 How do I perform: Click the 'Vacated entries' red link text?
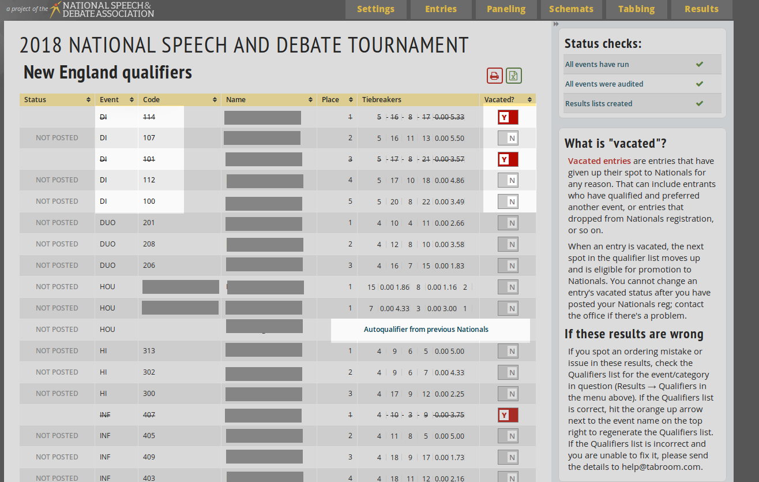(x=599, y=161)
